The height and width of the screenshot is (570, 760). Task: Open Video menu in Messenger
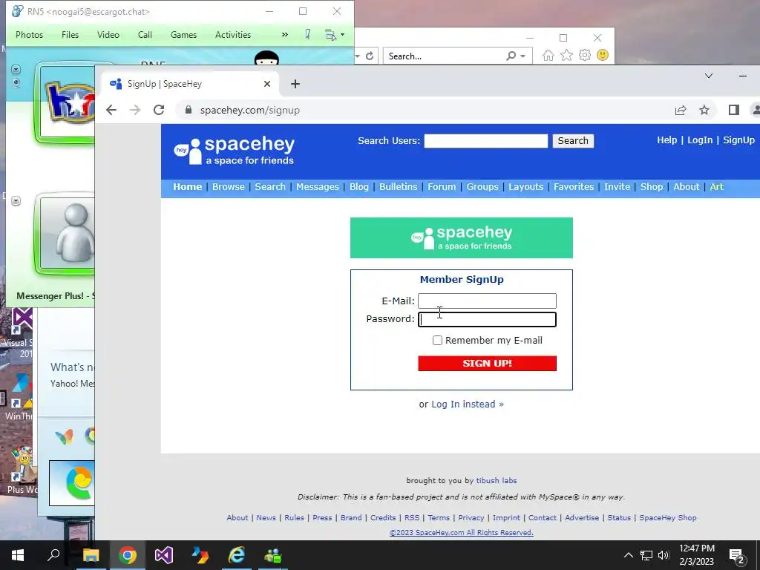click(x=108, y=35)
